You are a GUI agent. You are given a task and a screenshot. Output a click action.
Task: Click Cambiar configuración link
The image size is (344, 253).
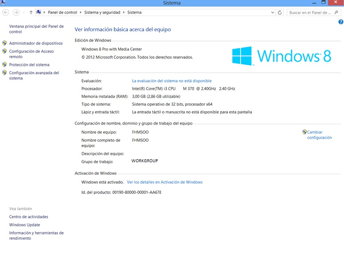pyautogui.click(x=320, y=135)
